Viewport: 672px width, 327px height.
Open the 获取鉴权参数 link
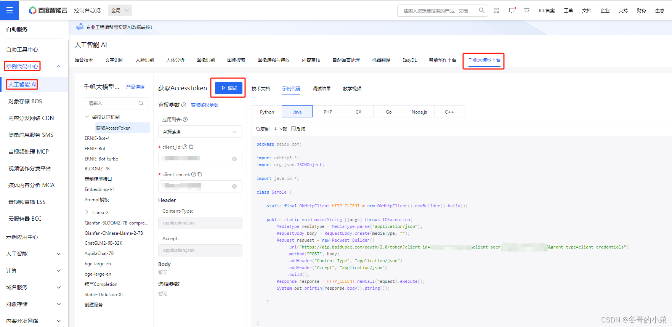click(x=205, y=105)
